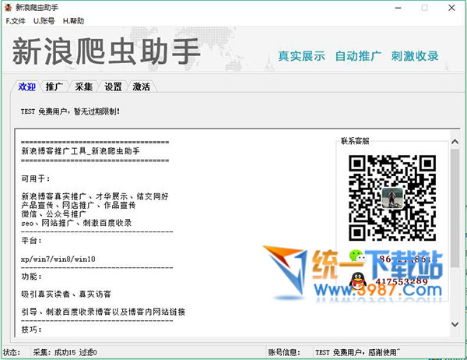The width and height of the screenshot is (467, 360).
Task: Open the F.文件 menu
Action: (x=16, y=21)
